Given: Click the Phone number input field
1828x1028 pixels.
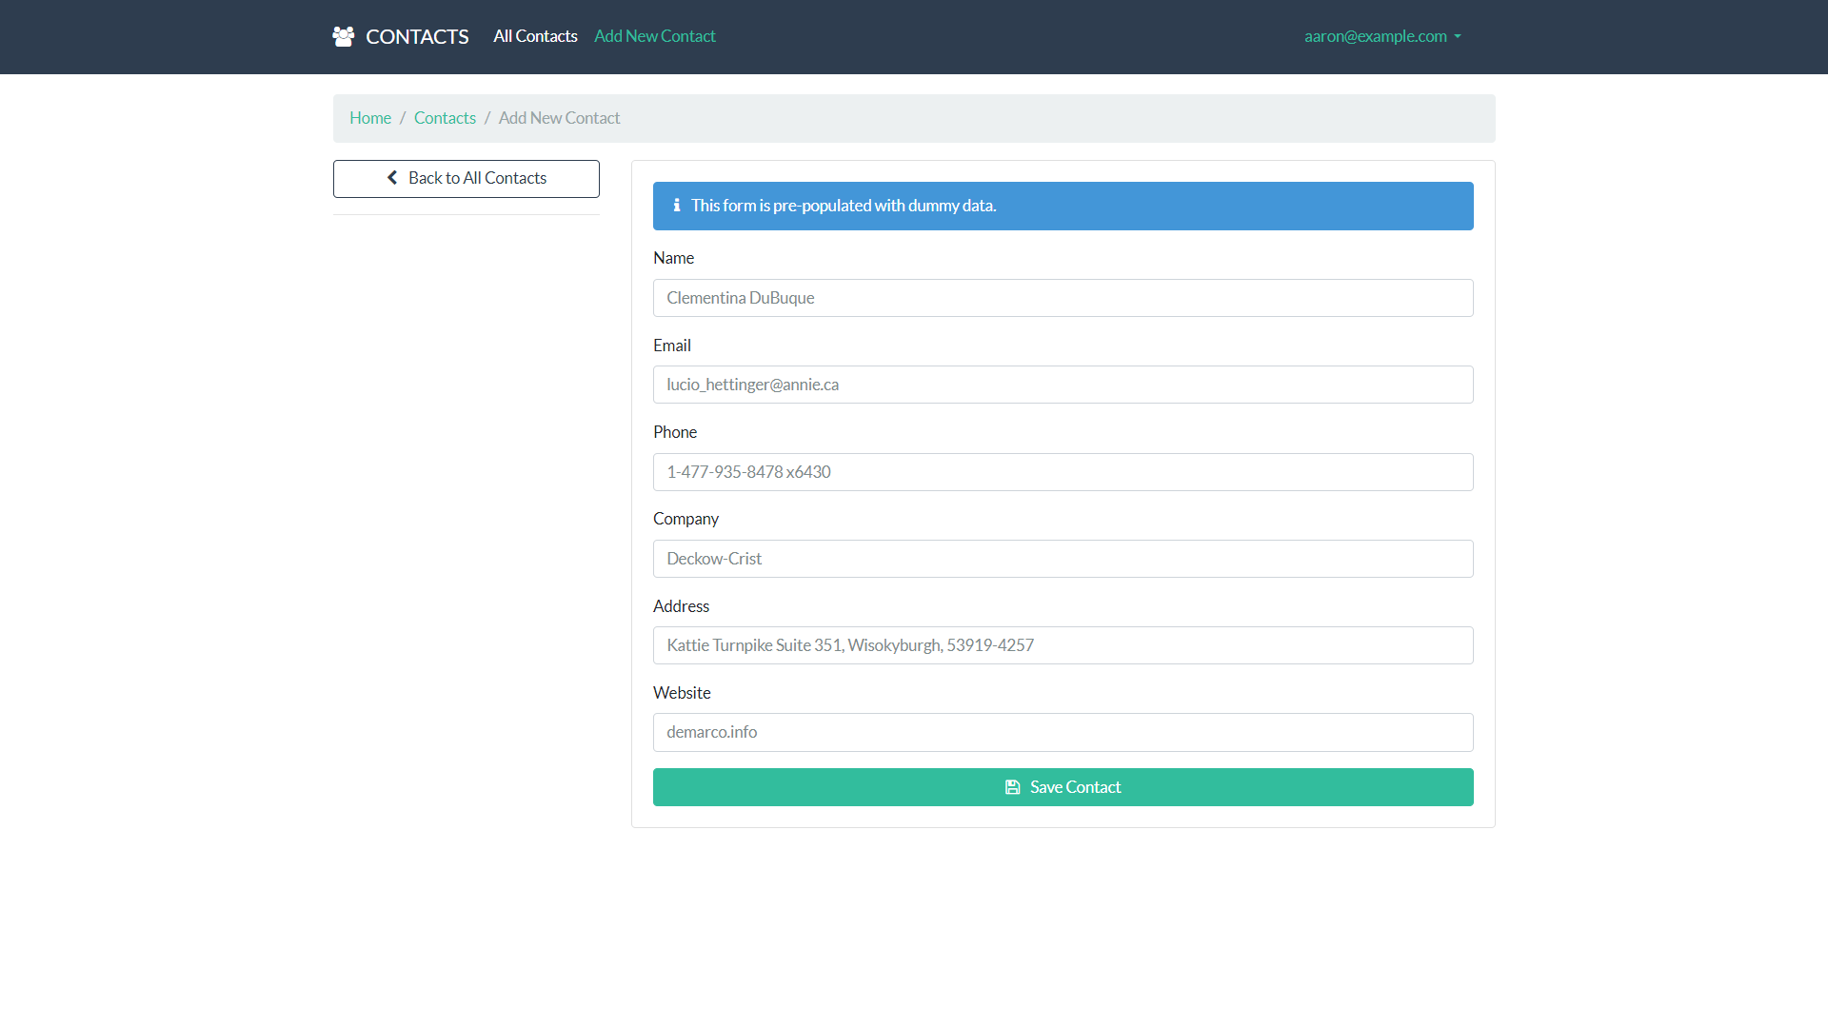Looking at the screenshot, I should click(x=1063, y=472).
